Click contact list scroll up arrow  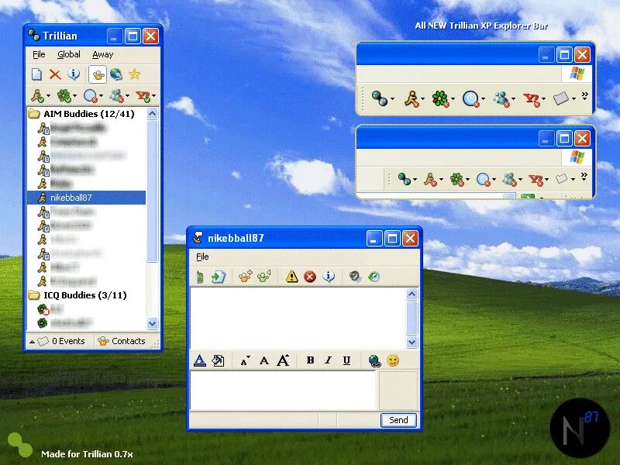pyautogui.click(x=152, y=114)
